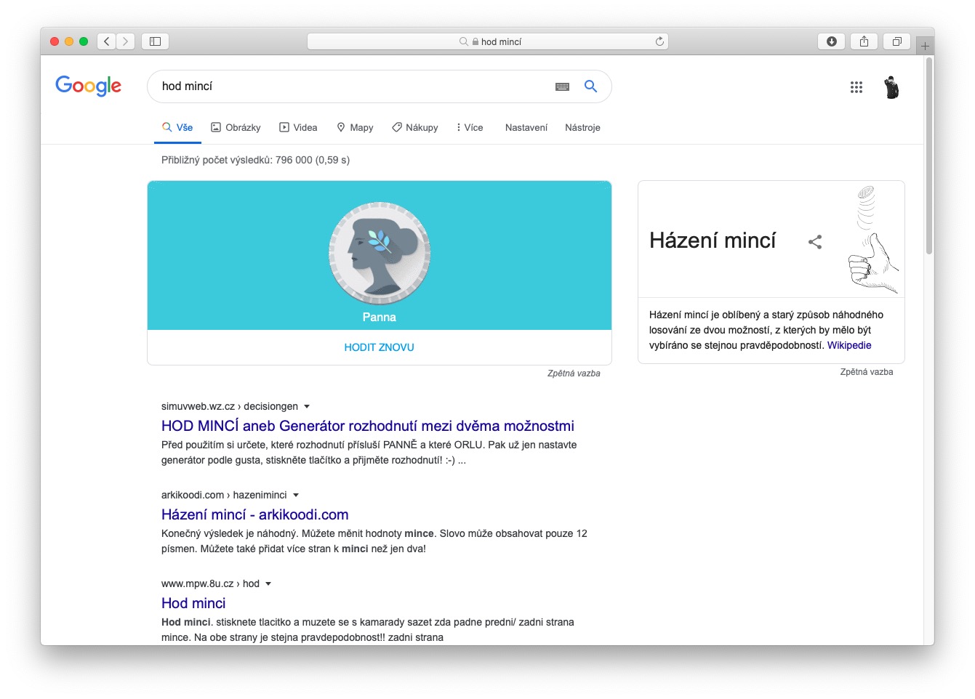Click the green full screen button
This screenshot has width=975, height=699.
[84, 41]
